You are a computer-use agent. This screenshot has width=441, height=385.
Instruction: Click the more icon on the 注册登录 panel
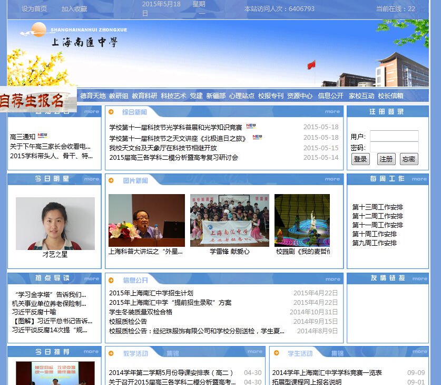(419, 112)
